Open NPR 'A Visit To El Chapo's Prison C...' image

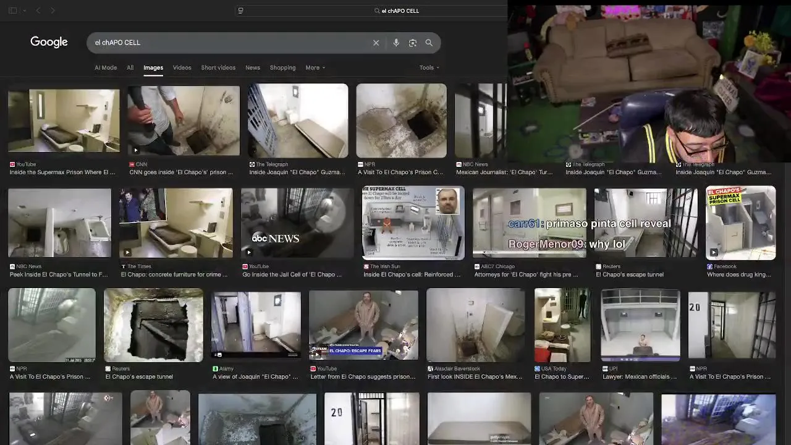click(401, 121)
